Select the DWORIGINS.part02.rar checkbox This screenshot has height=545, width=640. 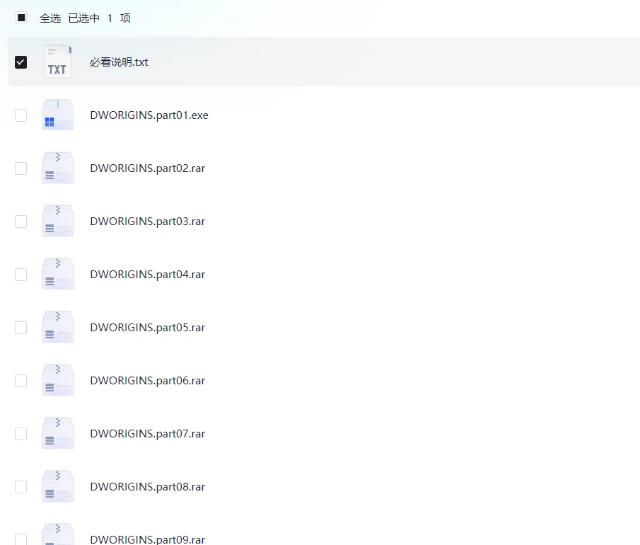point(21,168)
